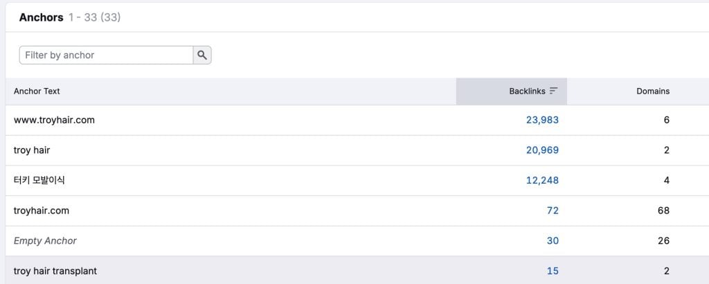Viewport: 709px width, 284px height.
Task: Select the troy hair transplant row
Action: point(55,271)
